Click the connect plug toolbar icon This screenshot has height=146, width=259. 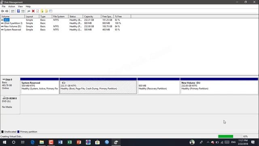29,11
